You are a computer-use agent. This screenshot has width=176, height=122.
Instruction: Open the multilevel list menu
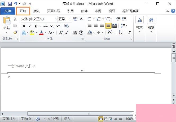108,19
